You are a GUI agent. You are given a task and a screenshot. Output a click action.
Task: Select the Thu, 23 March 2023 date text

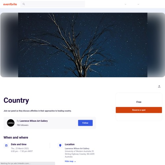[20, 148]
